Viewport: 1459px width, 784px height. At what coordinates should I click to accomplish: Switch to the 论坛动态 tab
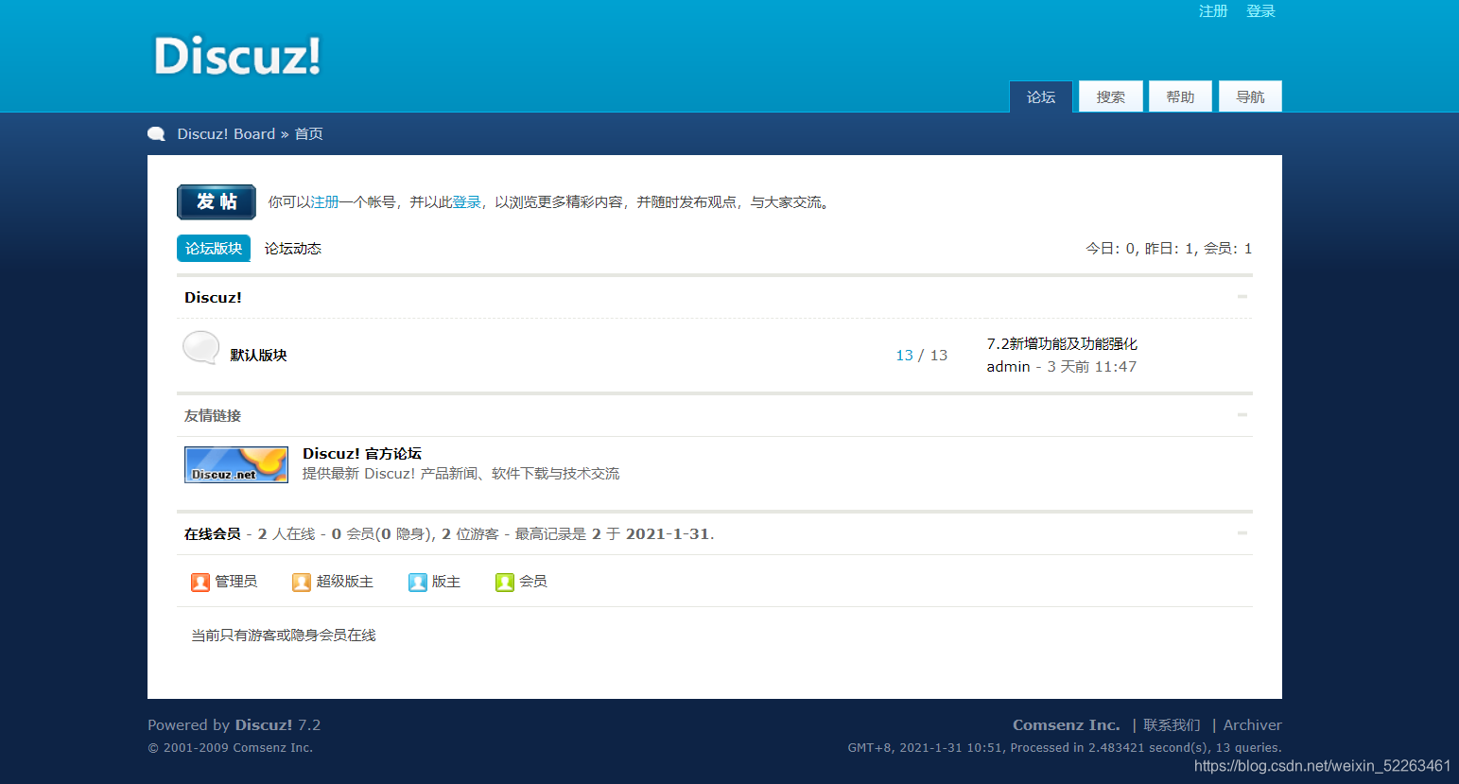[x=293, y=249]
